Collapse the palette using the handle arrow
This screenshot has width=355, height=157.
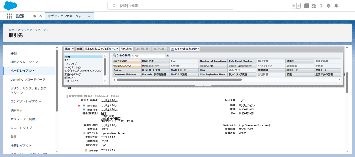tap(203, 86)
